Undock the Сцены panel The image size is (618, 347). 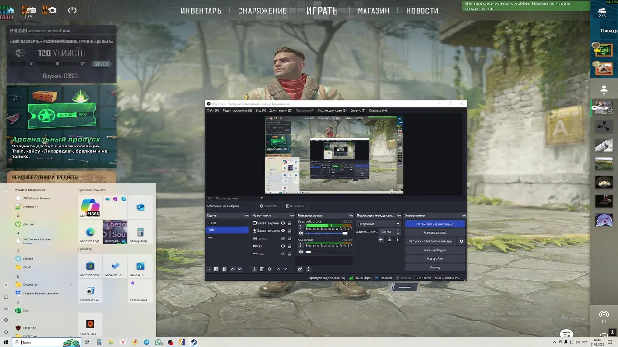pyautogui.click(x=246, y=215)
